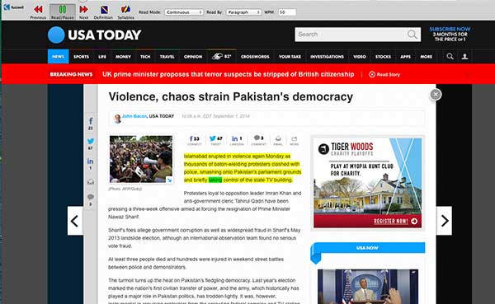Image resolution: width=495 pixels, height=304 pixels.
Task: Go to next article with right arrow
Action: click(x=444, y=221)
